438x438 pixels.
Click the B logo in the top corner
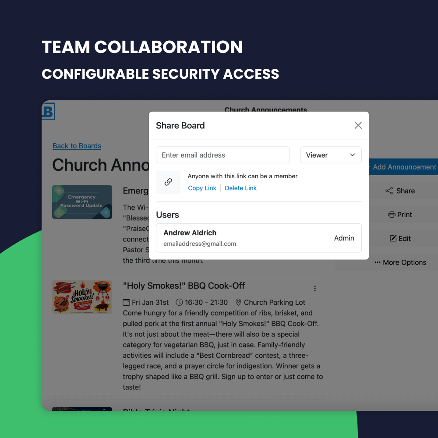(x=49, y=111)
